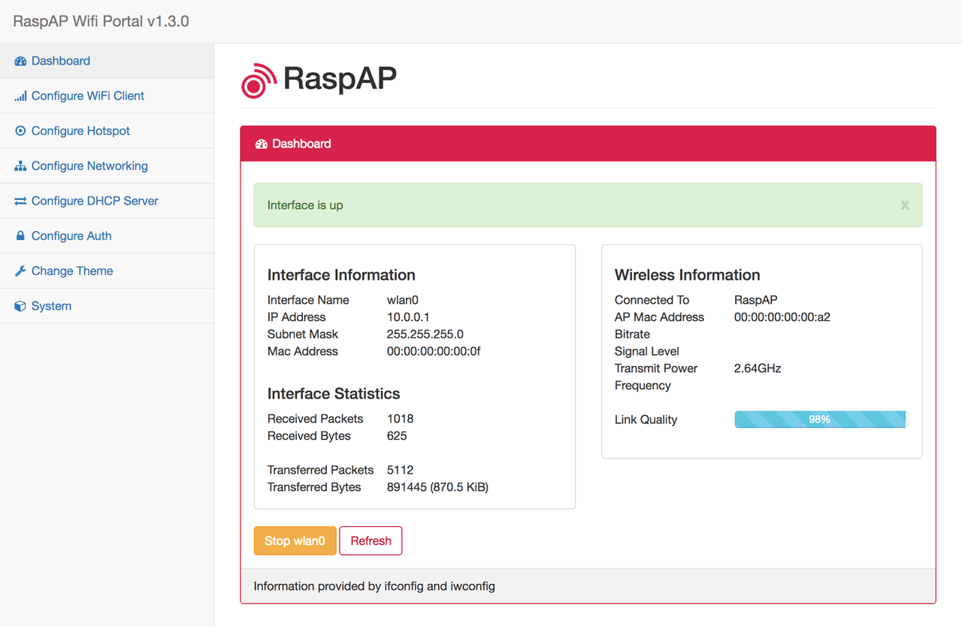Select Change Theme in sidebar
Image resolution: width=962 pixels, height=627 pixels.
click(107, 271)
